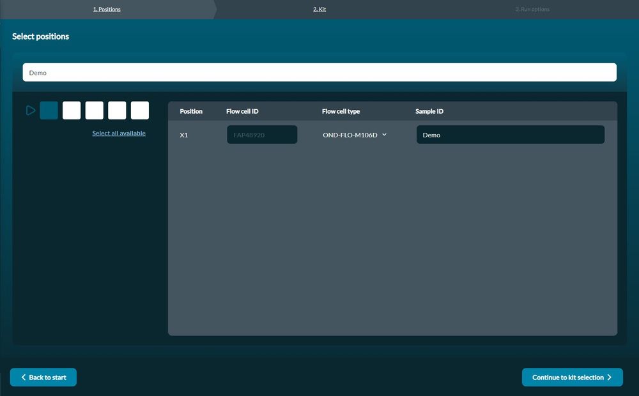Click the Back to start button
The height and width of the screenshot is (396, 639).
pyautogui.click(x=43, y=377)
